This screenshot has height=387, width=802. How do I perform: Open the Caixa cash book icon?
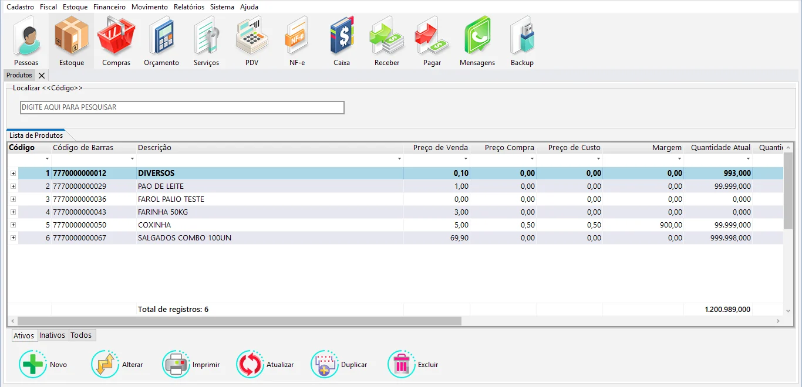pyautogui.click(x=342, y=42)
